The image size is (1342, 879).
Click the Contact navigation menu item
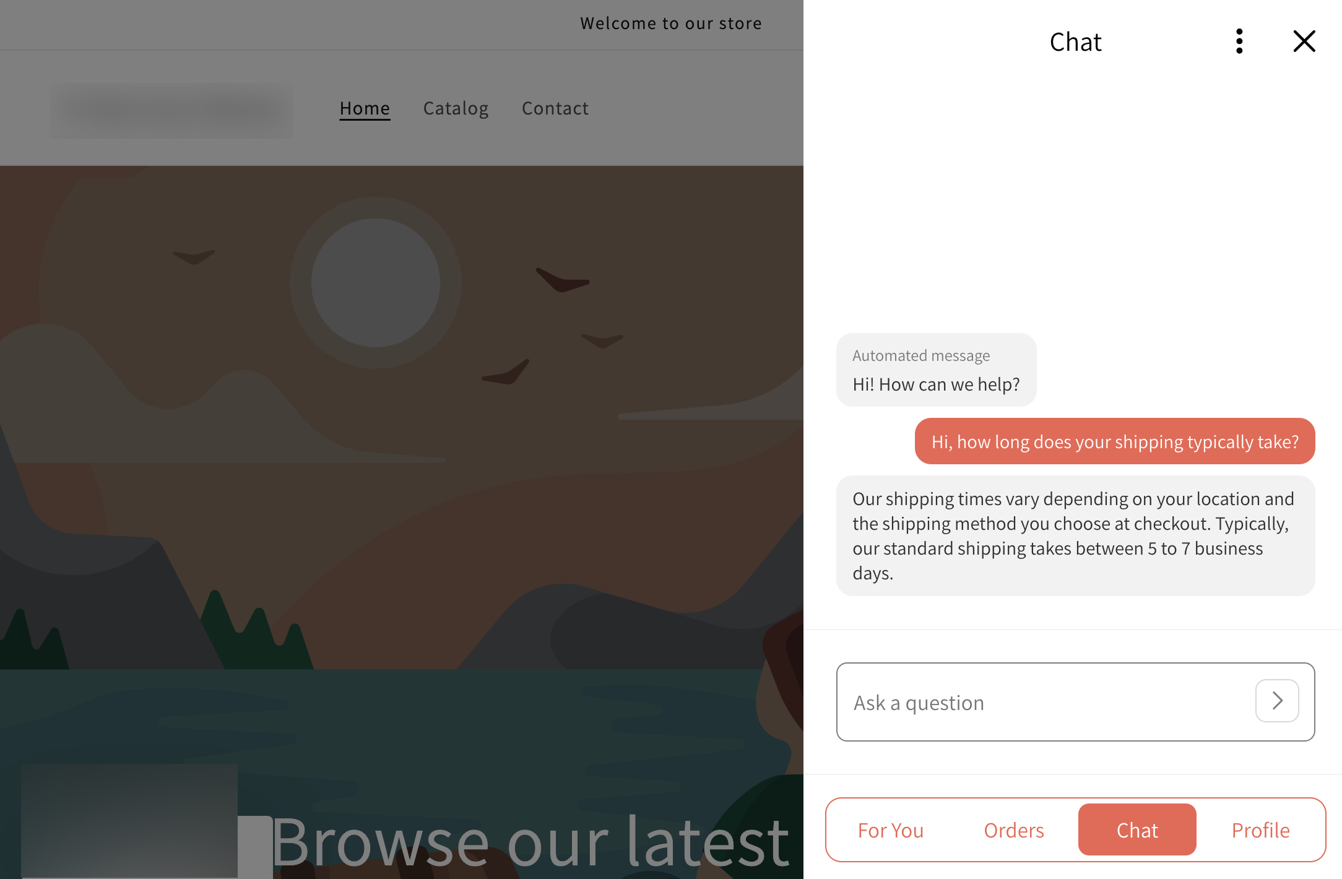click(555, 109)
